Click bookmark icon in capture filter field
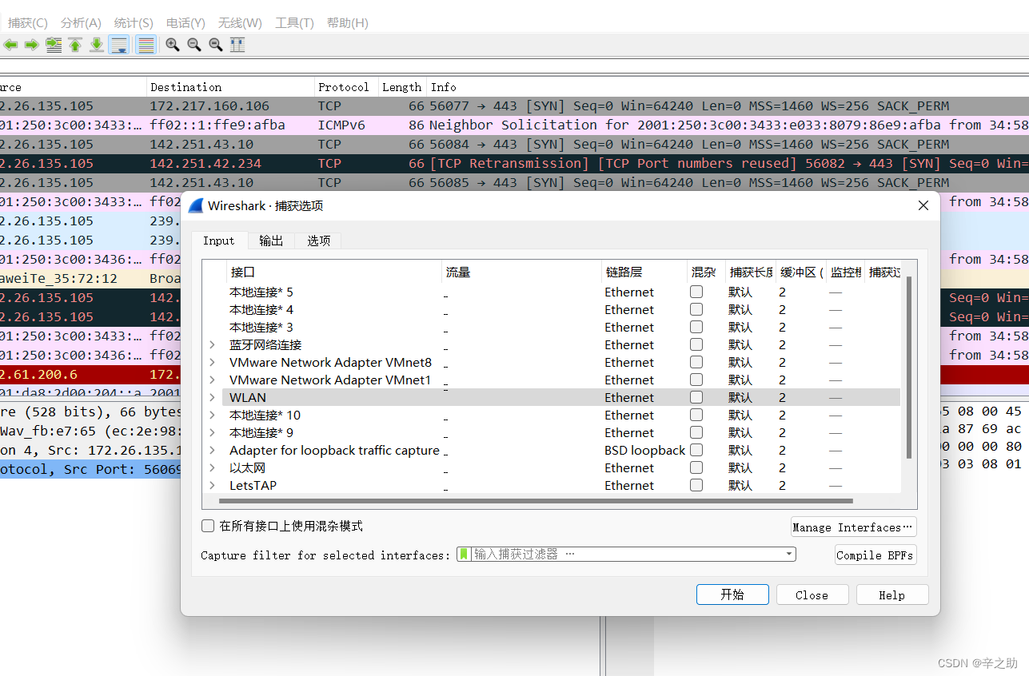The width and height of the screenshot is (1029, 676). pos(464,554)
